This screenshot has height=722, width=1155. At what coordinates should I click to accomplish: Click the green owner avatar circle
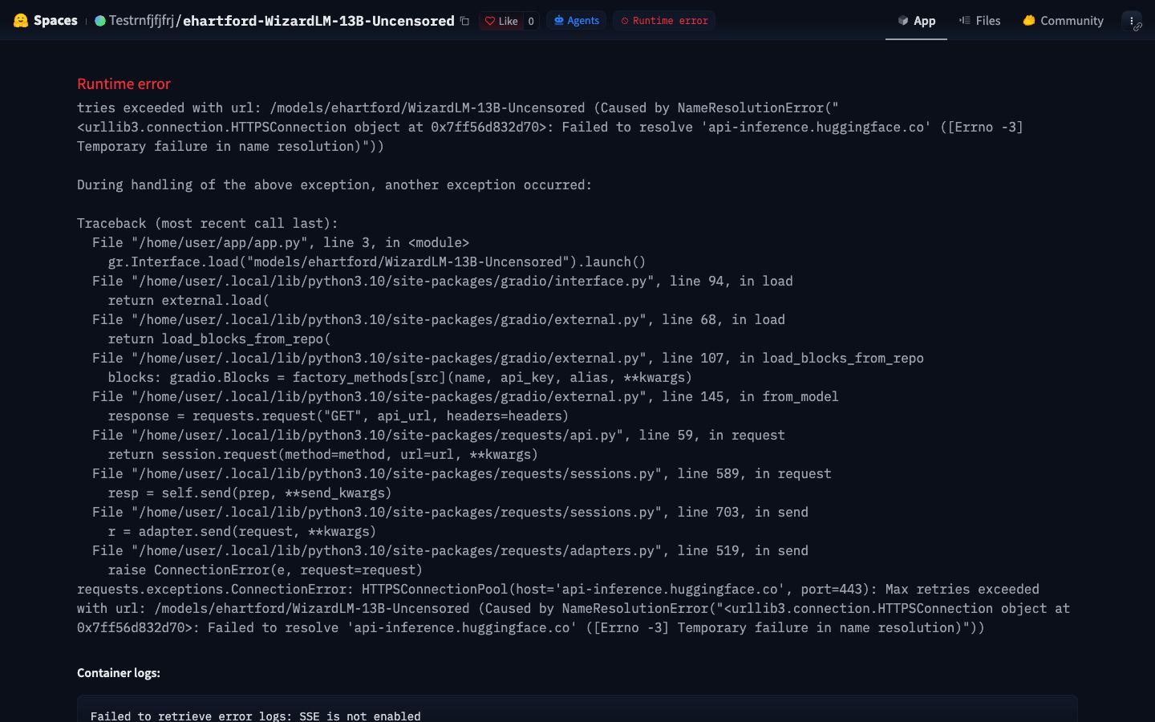tap(100, 21)
